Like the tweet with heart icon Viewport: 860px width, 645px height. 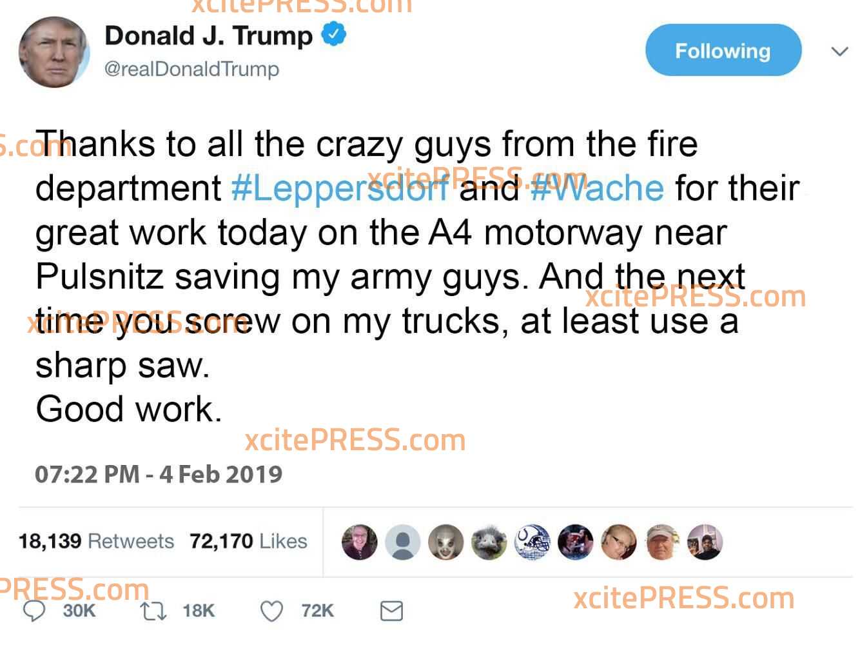click(x=271, y=610)
